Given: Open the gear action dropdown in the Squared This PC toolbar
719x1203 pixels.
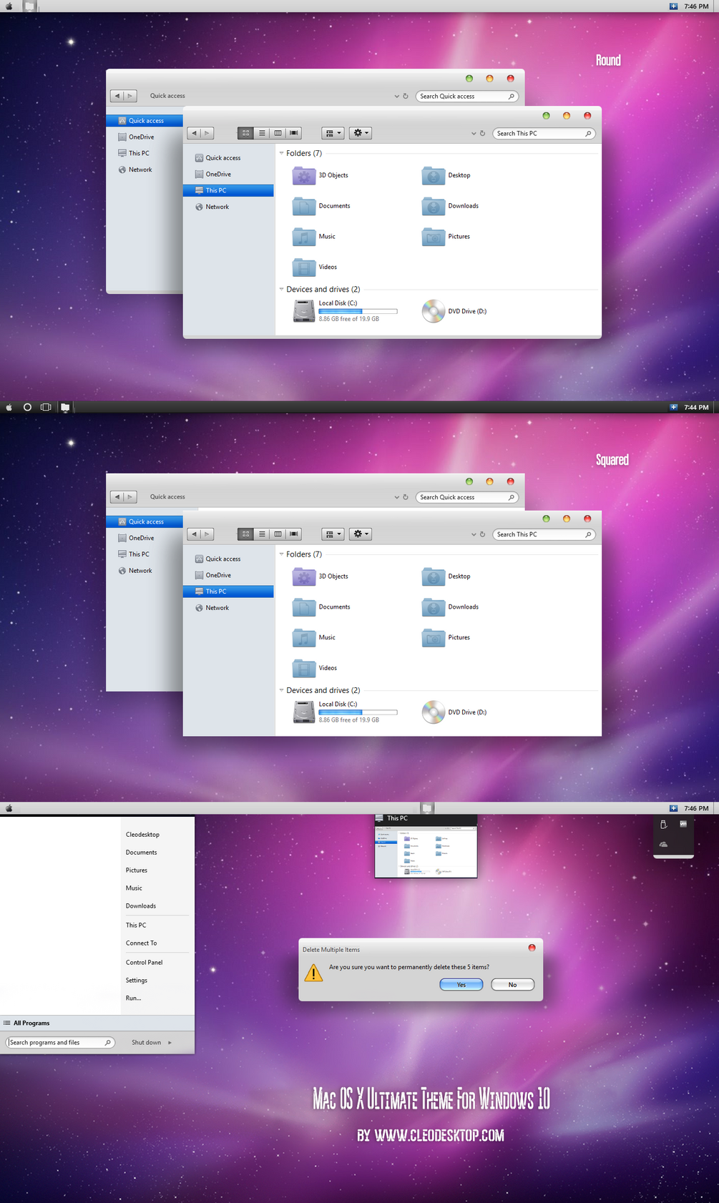Looking at the screenshot, I should coord(361,534).
